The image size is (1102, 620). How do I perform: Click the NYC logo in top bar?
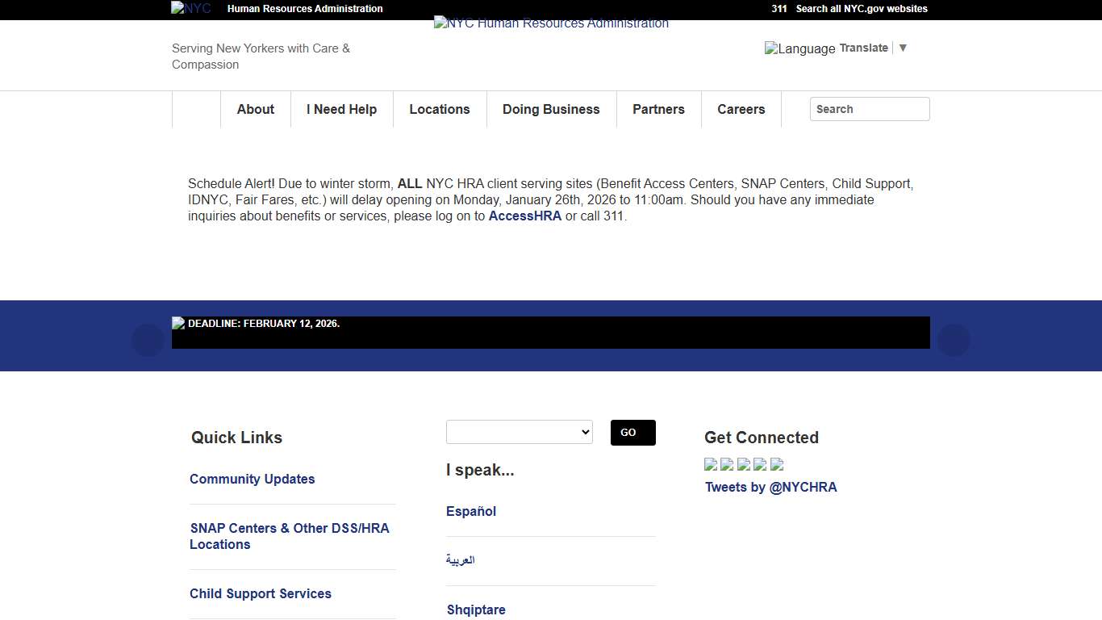[191, 8]
